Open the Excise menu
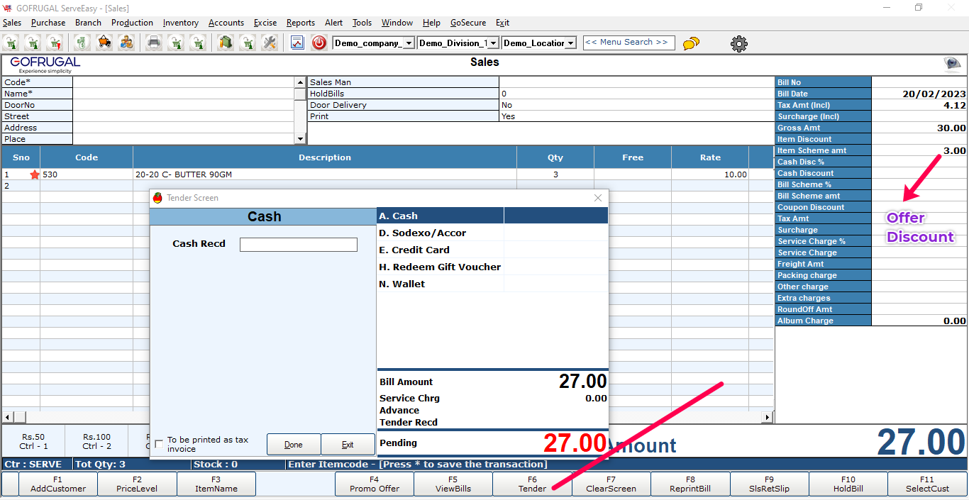Screen dimensions: 969x500 pyautogui.click(x=265, y=23)
